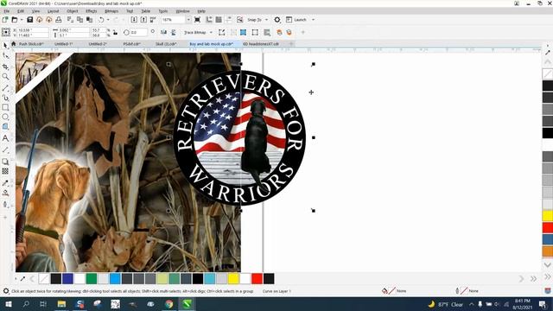This screenshot has height=311, width=553.
Task: Toggle the Show rulers button
Action: [209, 20]
